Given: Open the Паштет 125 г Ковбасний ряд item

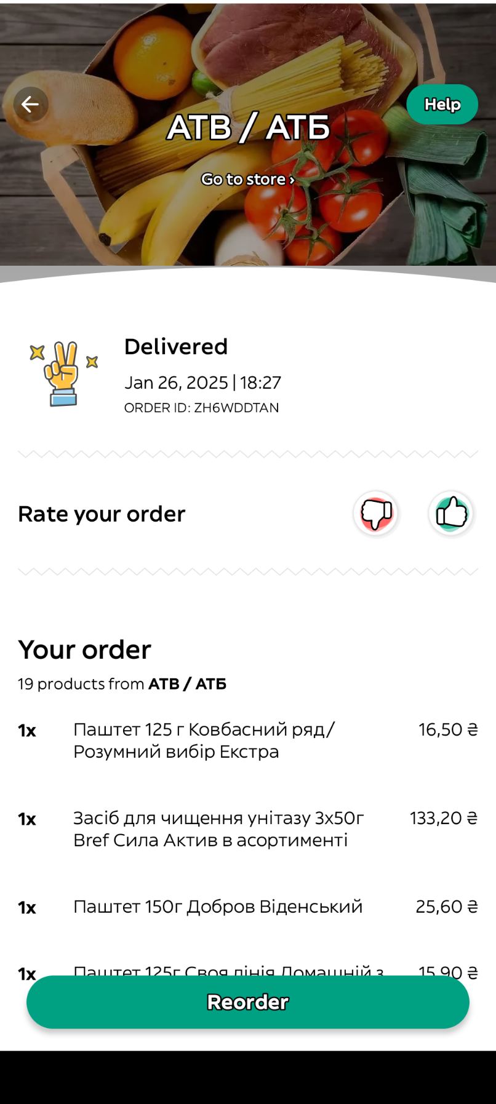Looking at the screenshot, I should pos(204,741).
